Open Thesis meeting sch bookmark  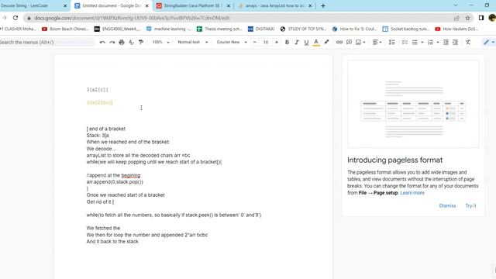(219, 29)
